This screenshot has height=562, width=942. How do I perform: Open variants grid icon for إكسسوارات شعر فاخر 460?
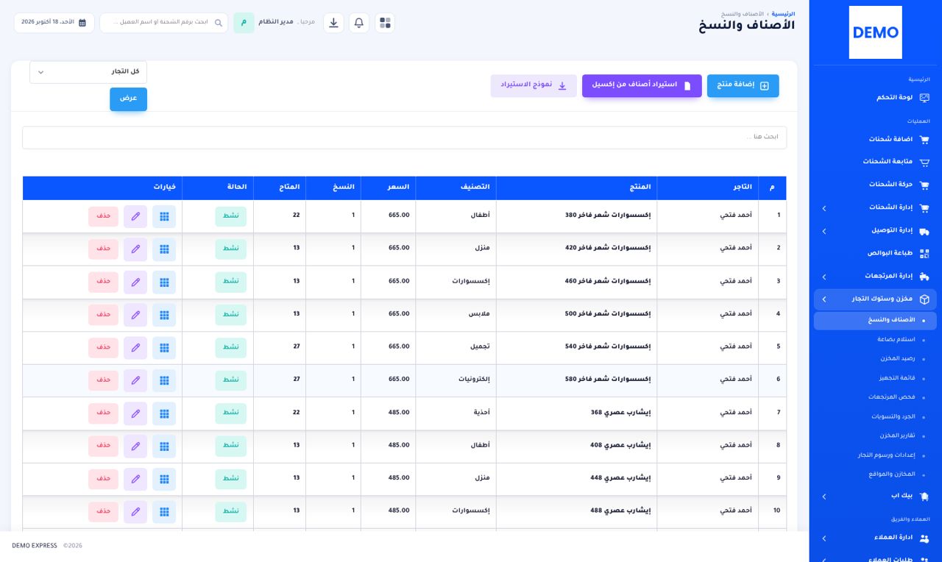164,282
